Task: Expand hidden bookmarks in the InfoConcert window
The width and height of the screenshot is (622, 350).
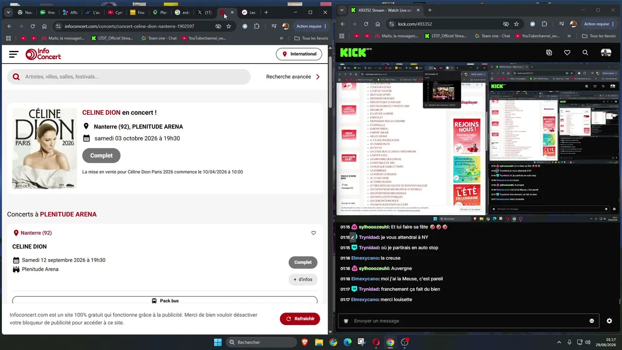Action: tap(281, 38)
